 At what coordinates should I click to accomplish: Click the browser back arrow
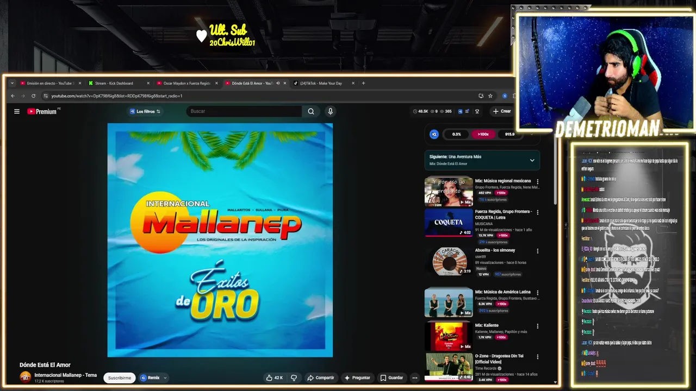coord(13,96)
